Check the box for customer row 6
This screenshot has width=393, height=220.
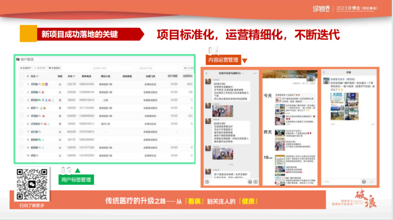click(22, 124)
